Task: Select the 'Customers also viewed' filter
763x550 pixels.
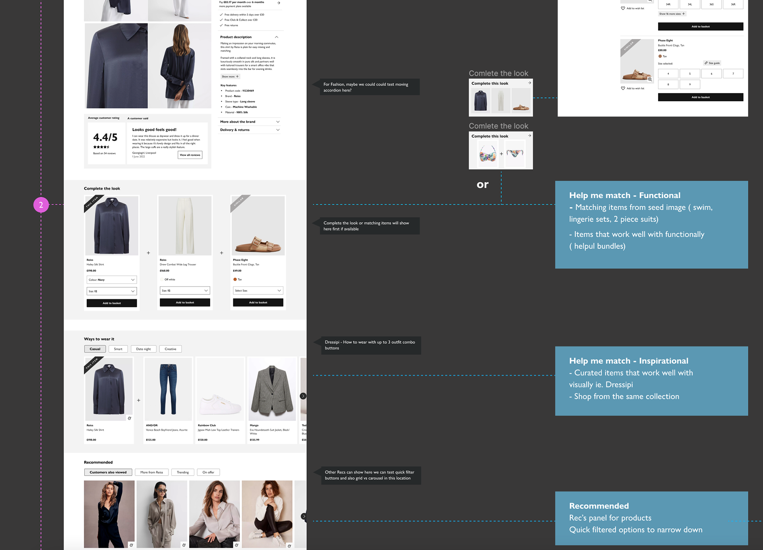Action: [108, 472]
